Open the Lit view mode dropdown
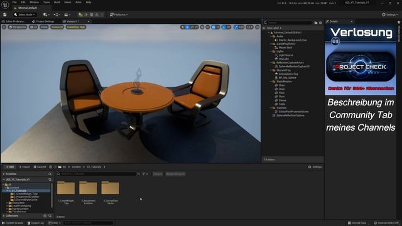Image resolution: width=402 pixels, height=226 pixels. 33,27
